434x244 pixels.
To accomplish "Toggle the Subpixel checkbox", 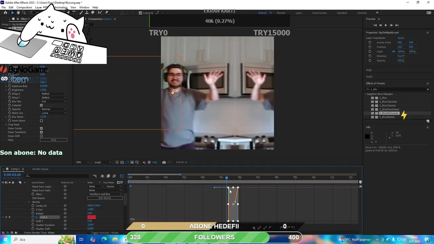I will [41, 105].
